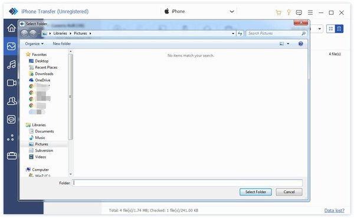Open the Data lost? link

pos(335,210)
